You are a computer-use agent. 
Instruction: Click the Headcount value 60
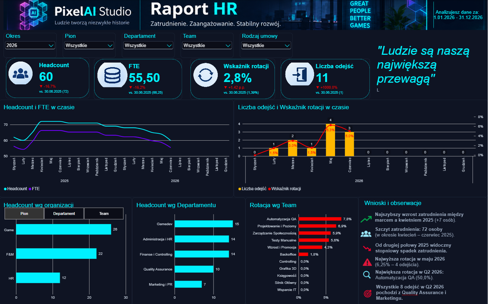(x=46, y=77)
